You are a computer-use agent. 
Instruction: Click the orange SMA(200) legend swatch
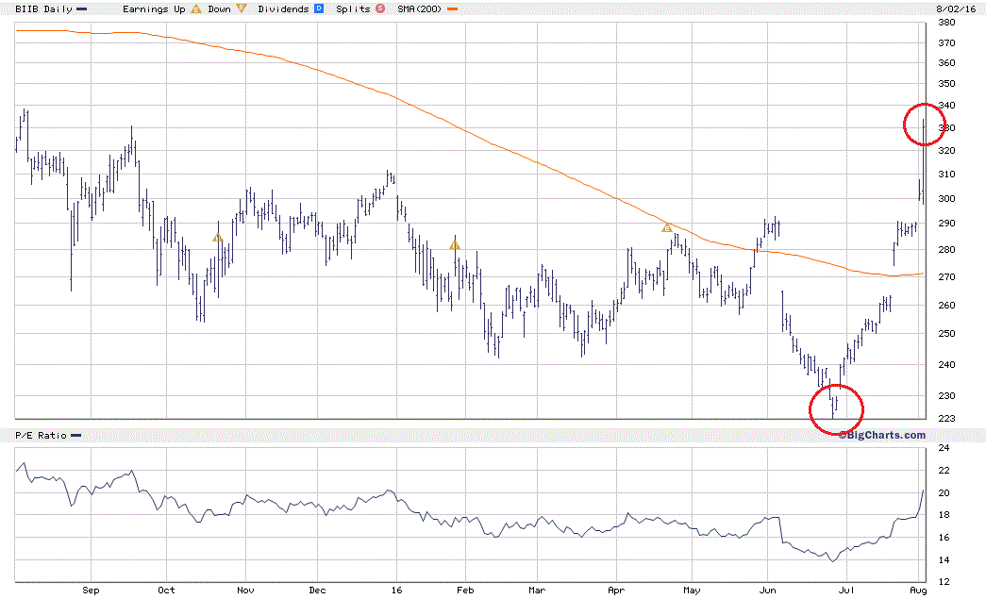(452, 9)
